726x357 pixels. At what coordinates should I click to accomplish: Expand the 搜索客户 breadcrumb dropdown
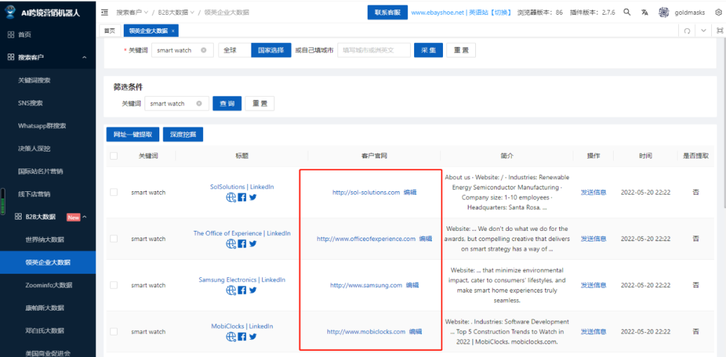[x=147, y=13]
